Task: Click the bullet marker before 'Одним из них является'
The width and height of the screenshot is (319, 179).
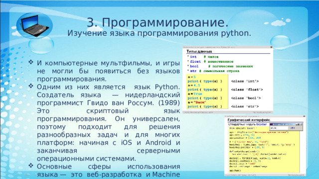Action: [x=31, y=86]
